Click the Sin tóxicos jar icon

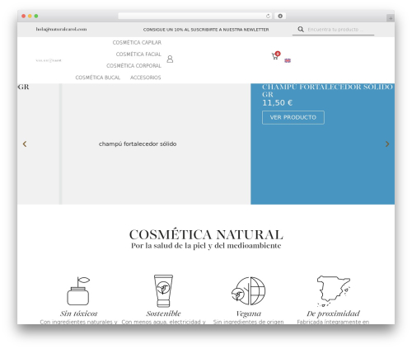(78, 291)
